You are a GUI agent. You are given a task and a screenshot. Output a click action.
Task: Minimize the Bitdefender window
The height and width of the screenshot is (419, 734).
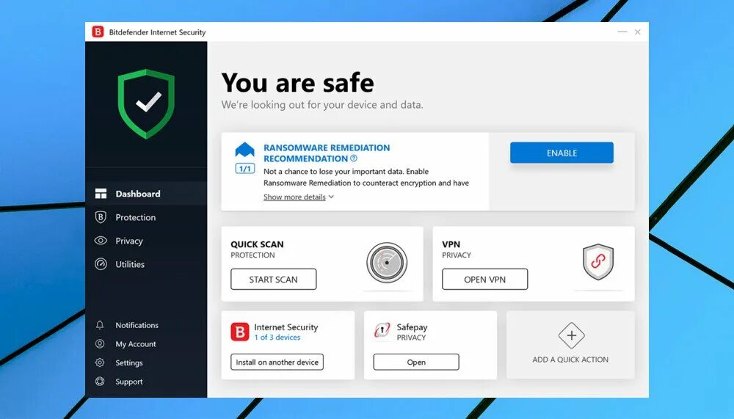click(x=622, y=32)
